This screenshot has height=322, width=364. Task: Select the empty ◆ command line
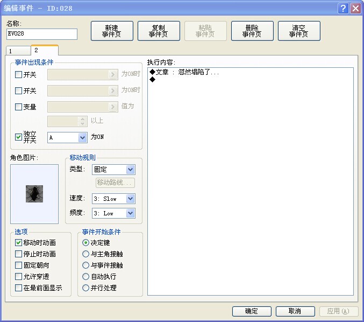pos(153,80)
